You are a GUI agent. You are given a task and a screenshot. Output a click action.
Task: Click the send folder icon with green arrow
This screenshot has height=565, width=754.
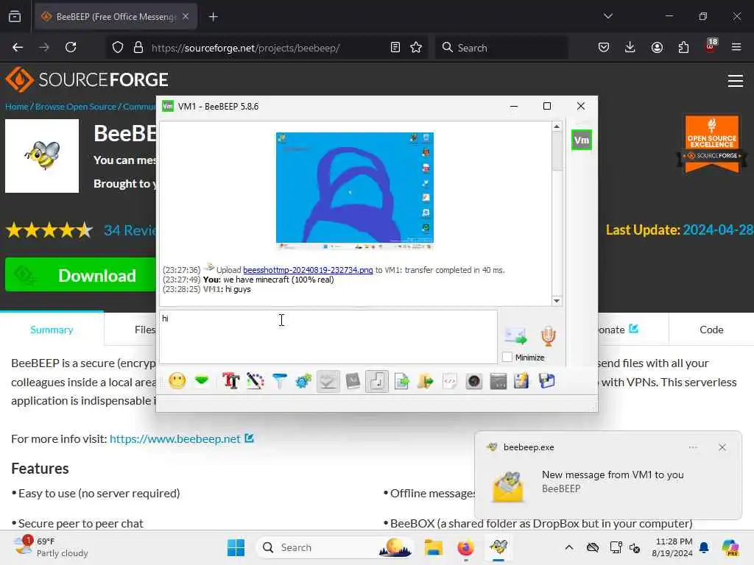pyautogui.click(x=426, y=382)
